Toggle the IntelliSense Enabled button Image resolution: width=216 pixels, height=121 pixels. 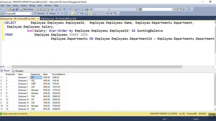(73, 13)
